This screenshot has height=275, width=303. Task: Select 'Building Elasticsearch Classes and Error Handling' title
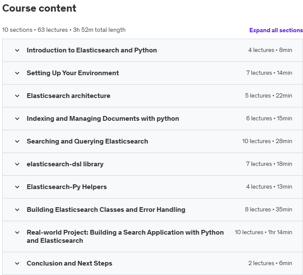(106, 210)
